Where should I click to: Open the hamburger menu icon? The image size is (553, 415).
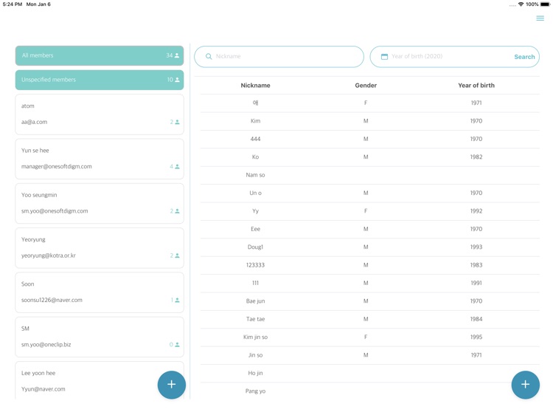(540, 18)
